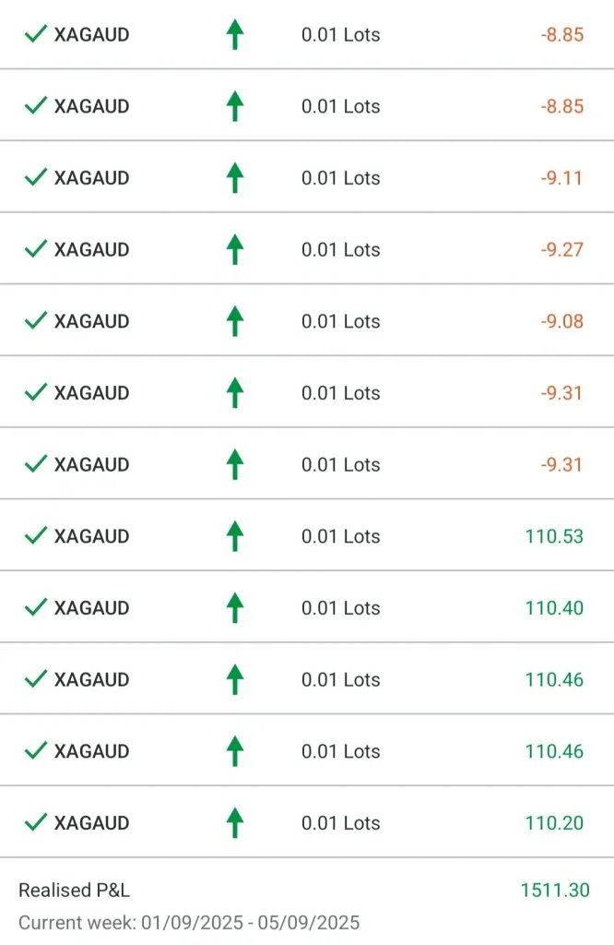The width and height of the screenshot is (614, 945).
Task: Click the checkmark in the 110.53 row
Action: click(36, 535)
